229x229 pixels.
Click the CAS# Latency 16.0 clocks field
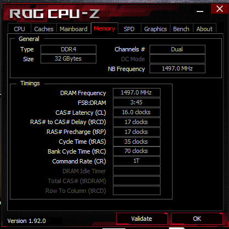click(136, 112)
